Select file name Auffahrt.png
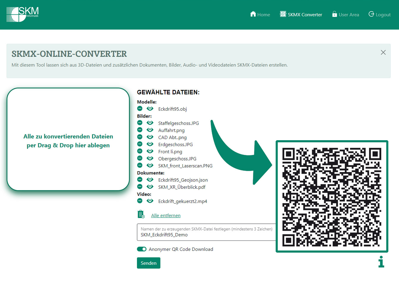 tap(171, 130)
